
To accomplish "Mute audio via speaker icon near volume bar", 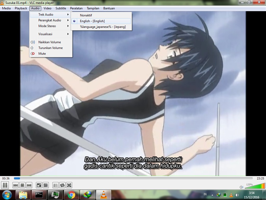I will (241, 187).
